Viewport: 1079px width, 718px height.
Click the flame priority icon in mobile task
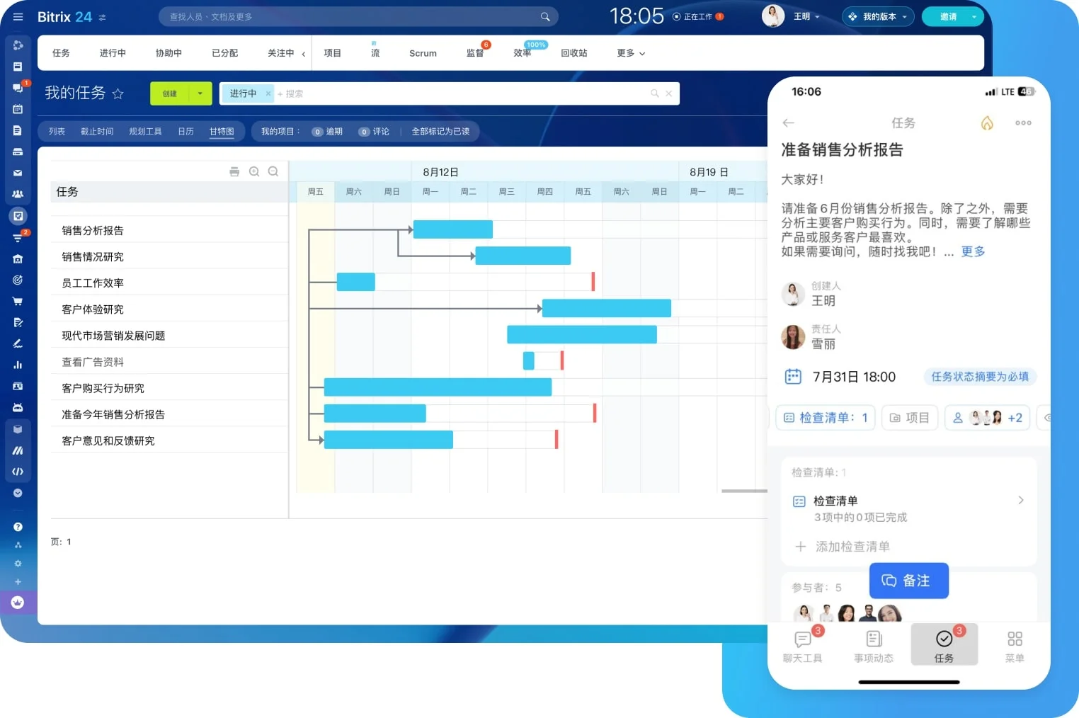[987, 123]
